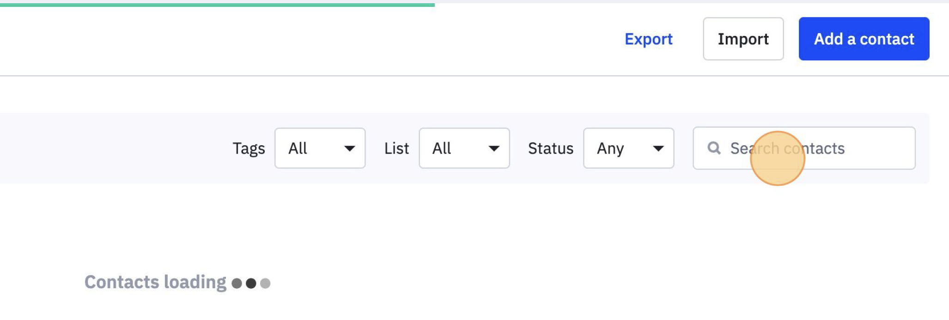Screen dimensions: 949x320
Task: Select the "Any" value in Status filter
Action: (x=610, y=148)
